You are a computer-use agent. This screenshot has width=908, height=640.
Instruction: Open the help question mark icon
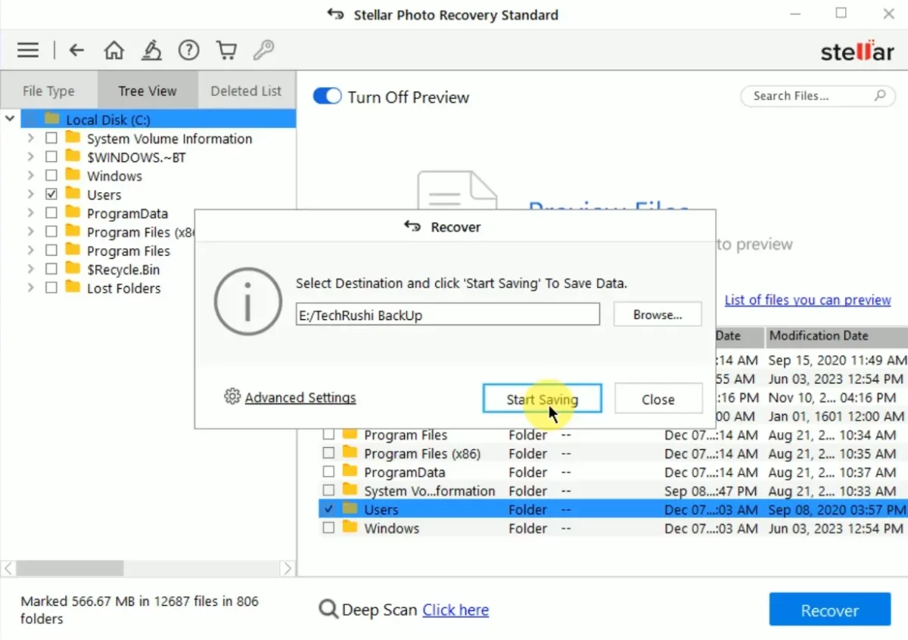(x=188, y=51)
